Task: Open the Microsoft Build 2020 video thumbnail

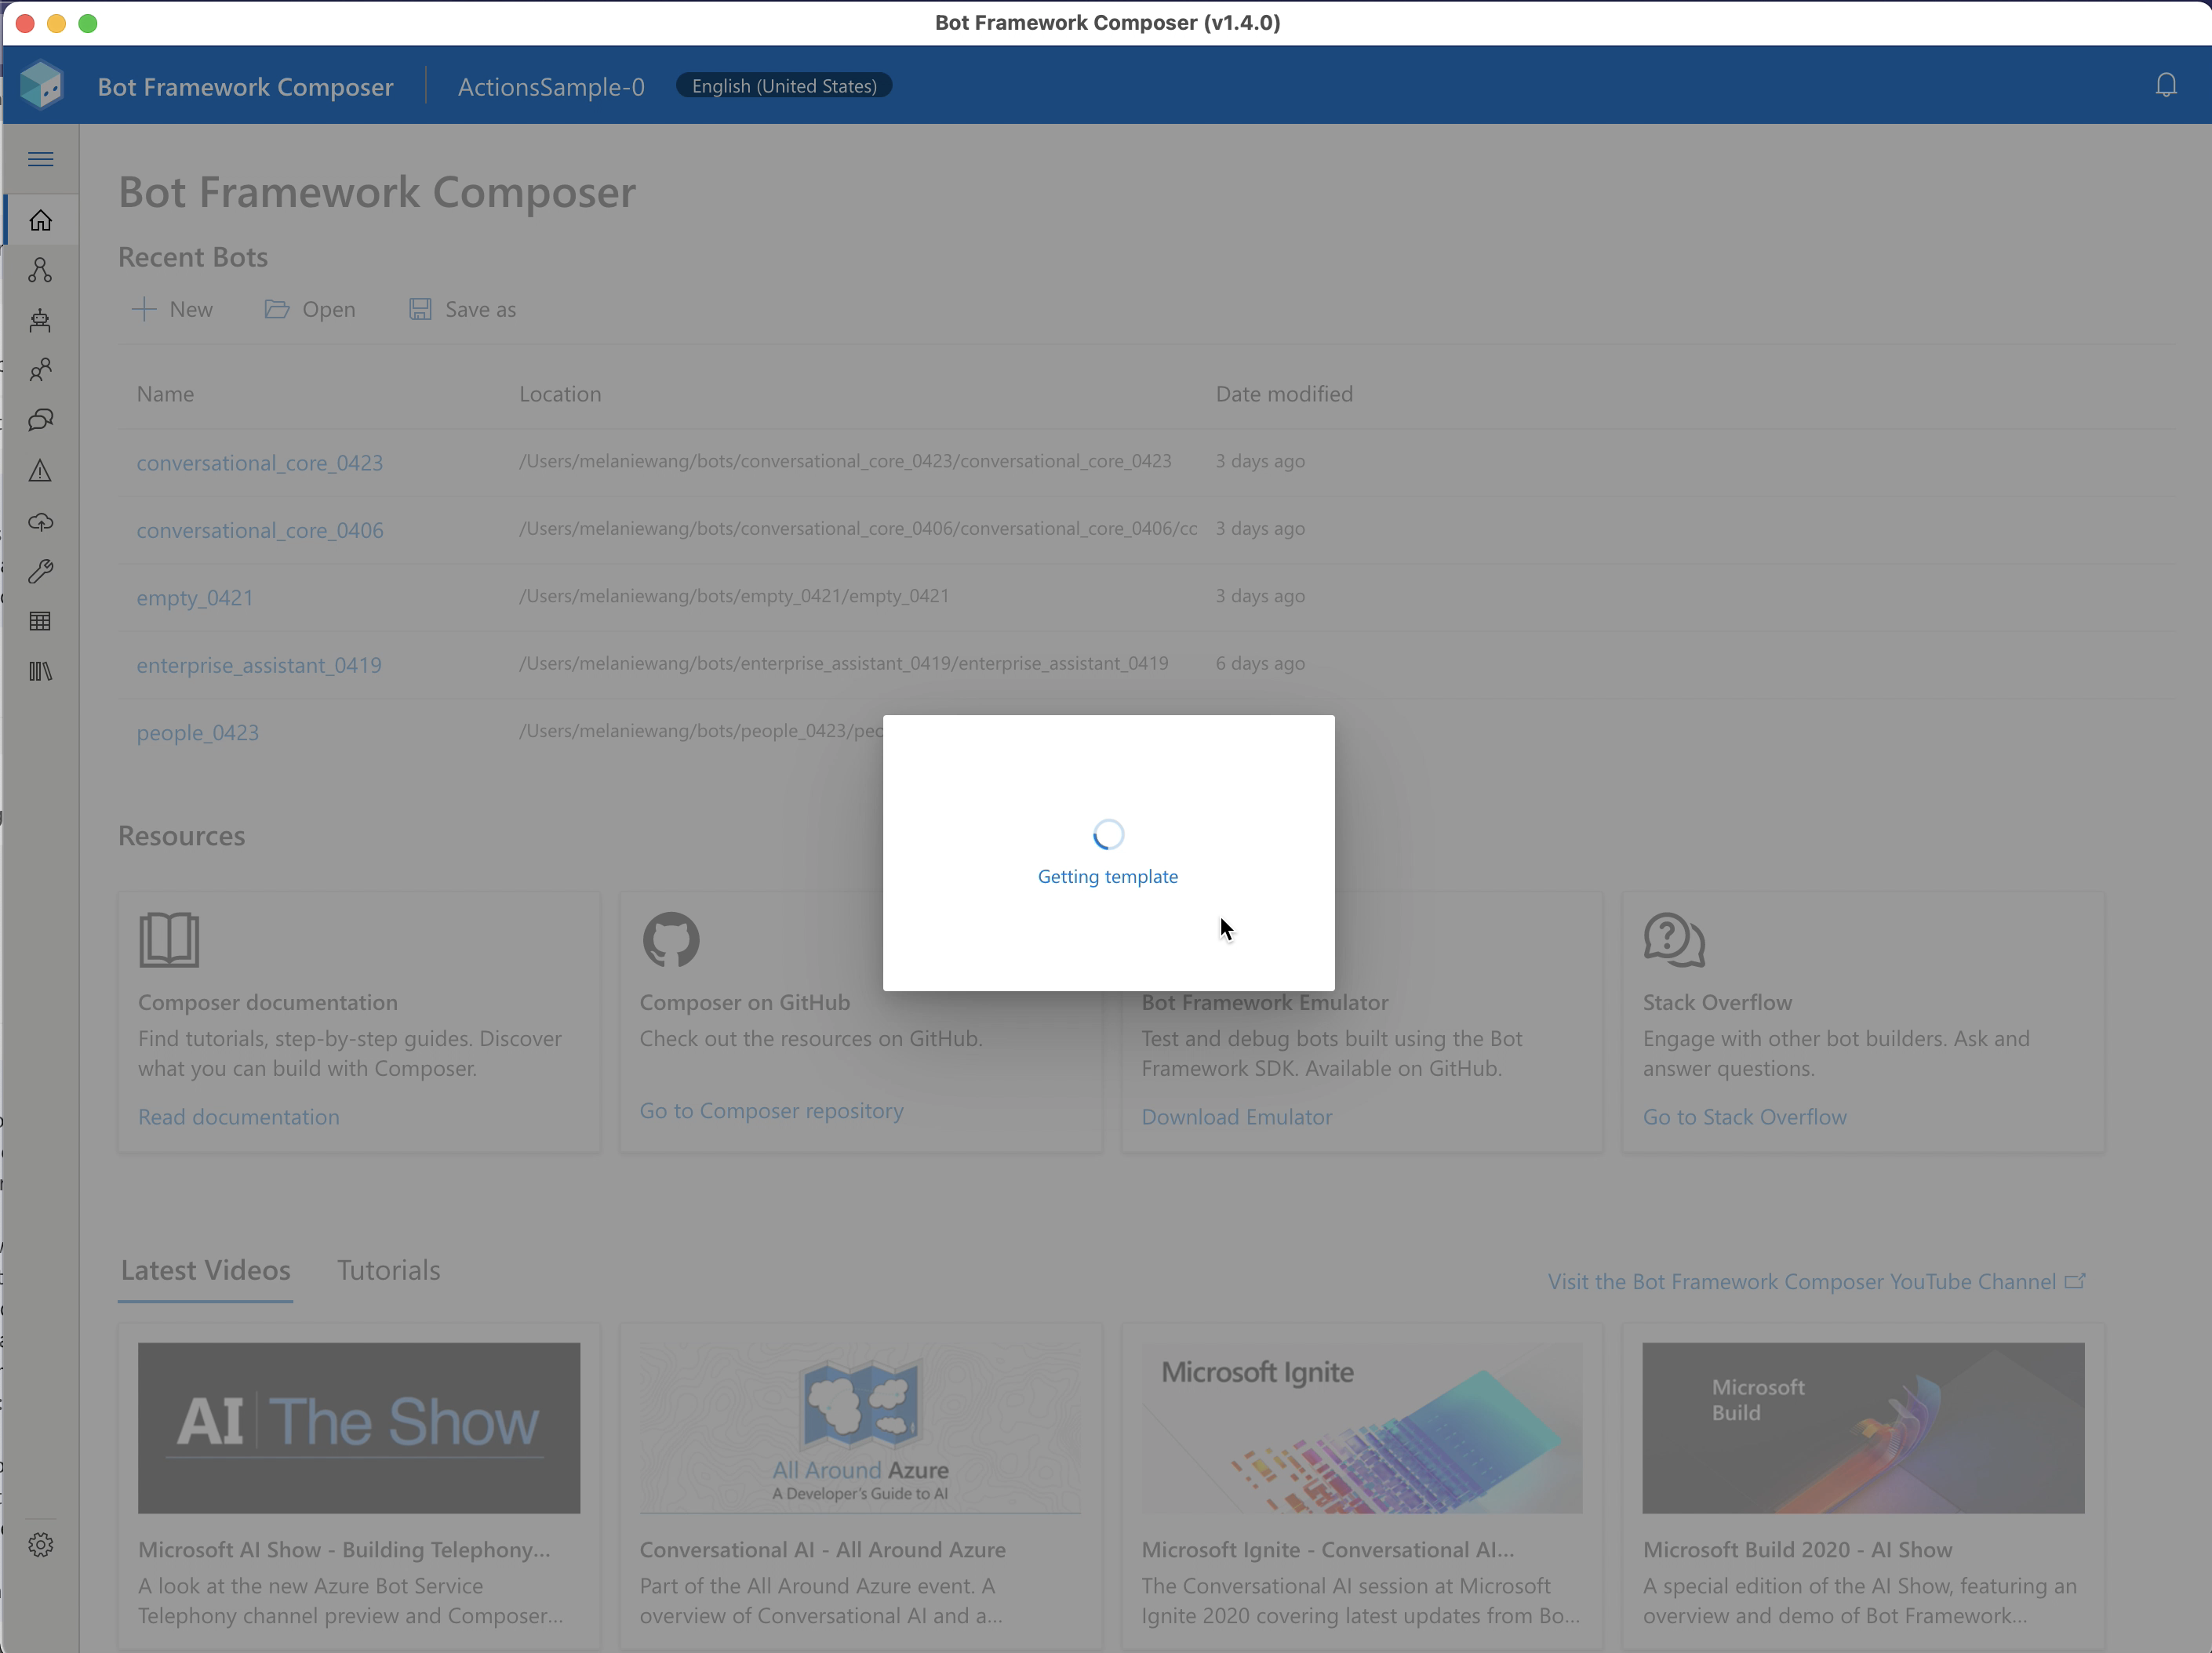Action: point(1863,1428)
